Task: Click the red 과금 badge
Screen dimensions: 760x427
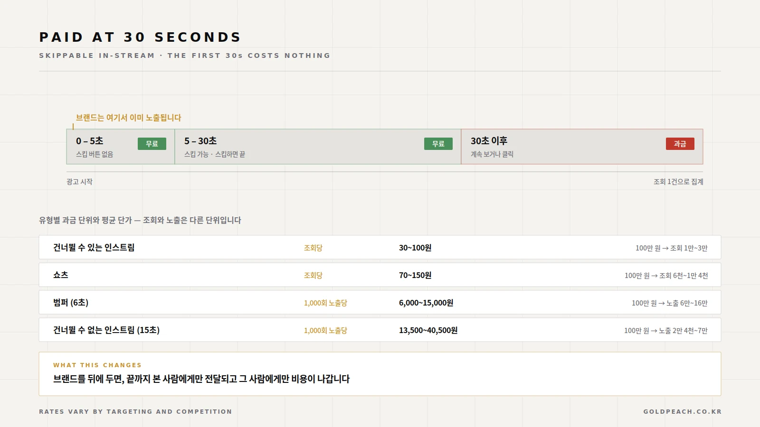Action: pos(680,144)
